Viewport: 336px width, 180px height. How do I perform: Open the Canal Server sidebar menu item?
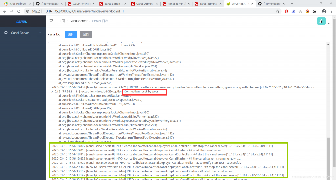click(x=23, y=33)
